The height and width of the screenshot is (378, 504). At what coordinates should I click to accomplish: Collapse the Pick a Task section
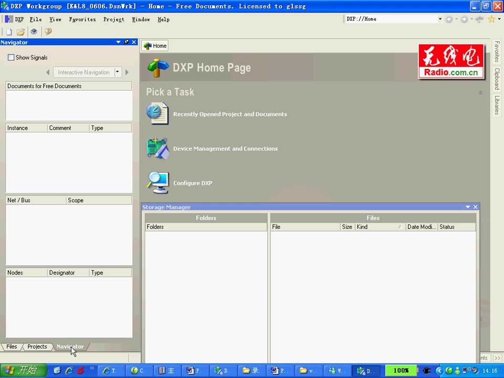pos(480,92)
